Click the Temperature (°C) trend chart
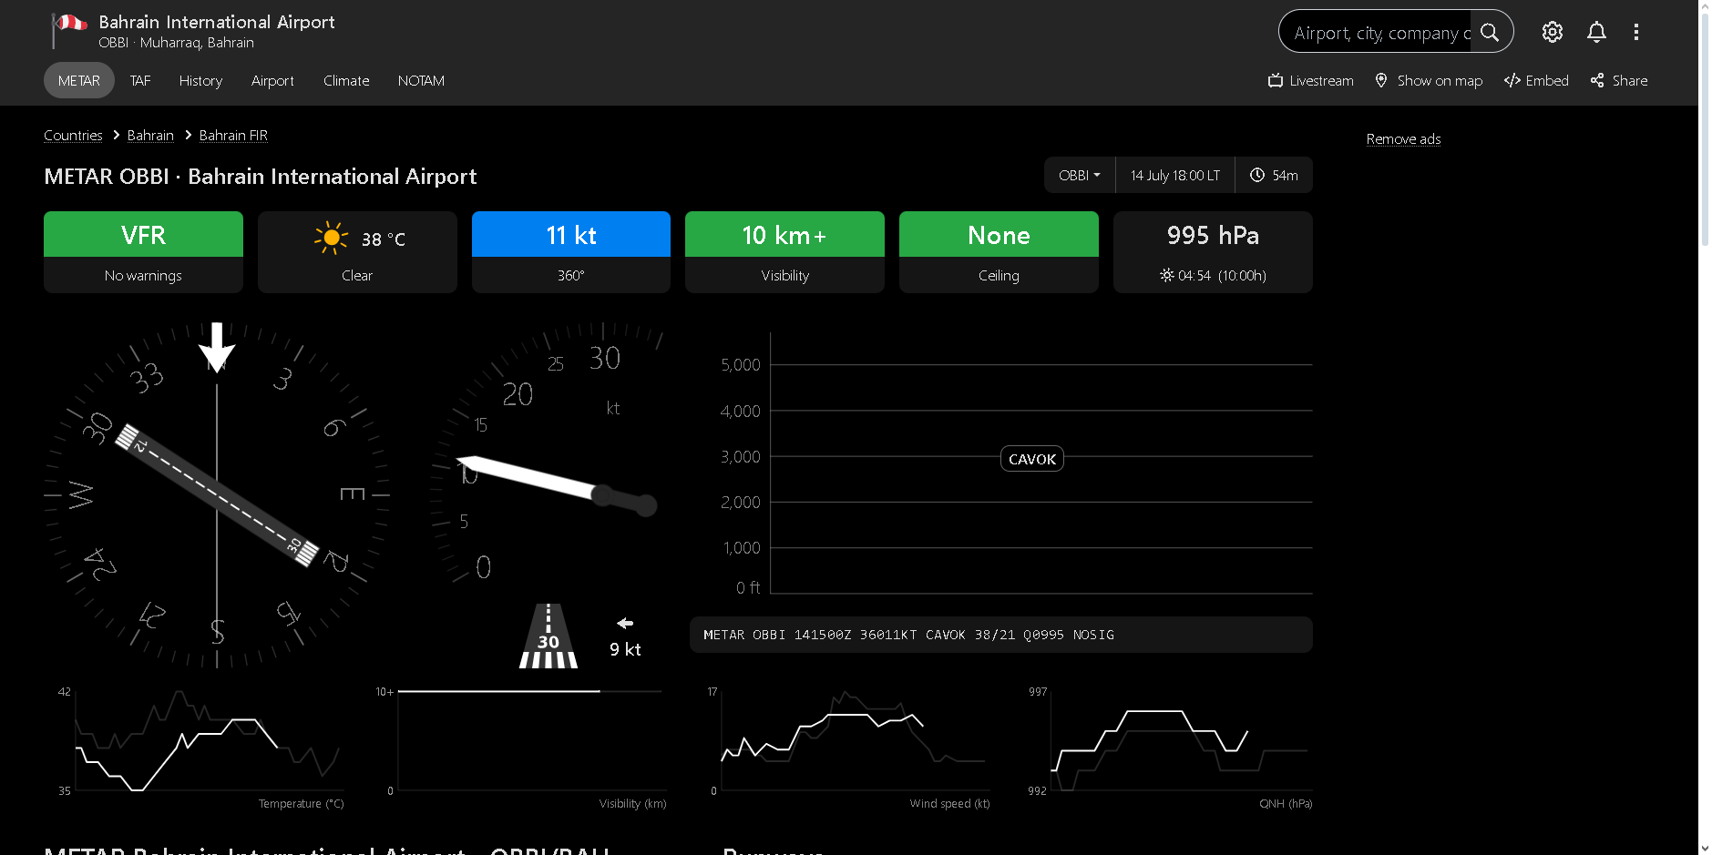This screenshot has height=855, width=1712. click(x=201, y=747)
